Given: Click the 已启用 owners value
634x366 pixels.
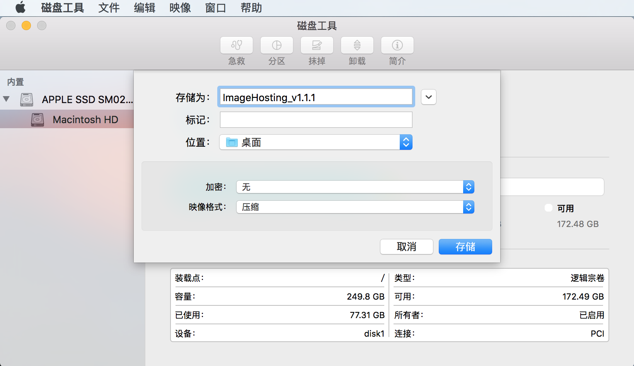Looking at the screenshot, I should [x=592, y=315].
